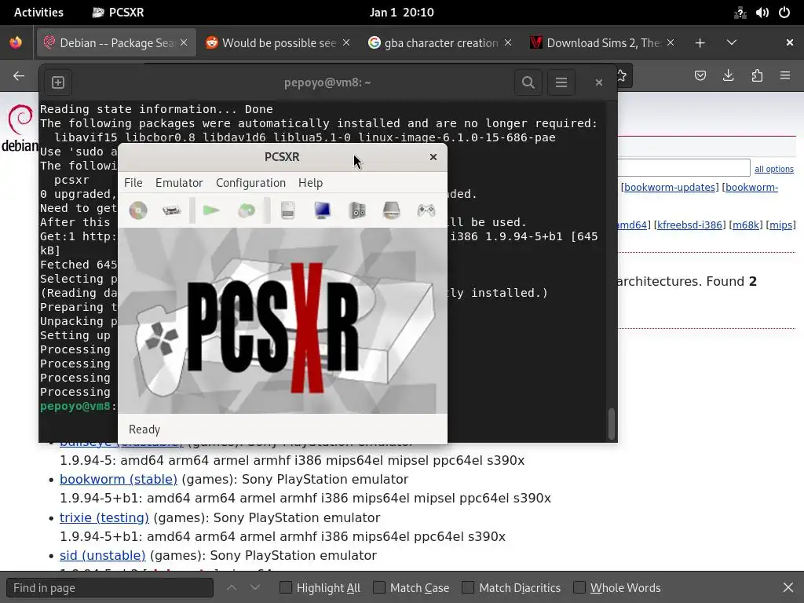Switch to Debian Package Search tab
The image size is (804, 603).
(x=116, y=43)
